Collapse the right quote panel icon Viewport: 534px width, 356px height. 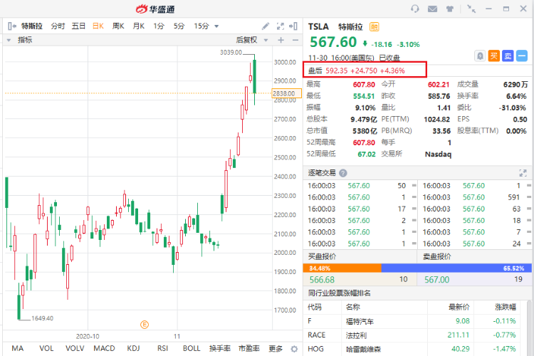coord(293,26)
